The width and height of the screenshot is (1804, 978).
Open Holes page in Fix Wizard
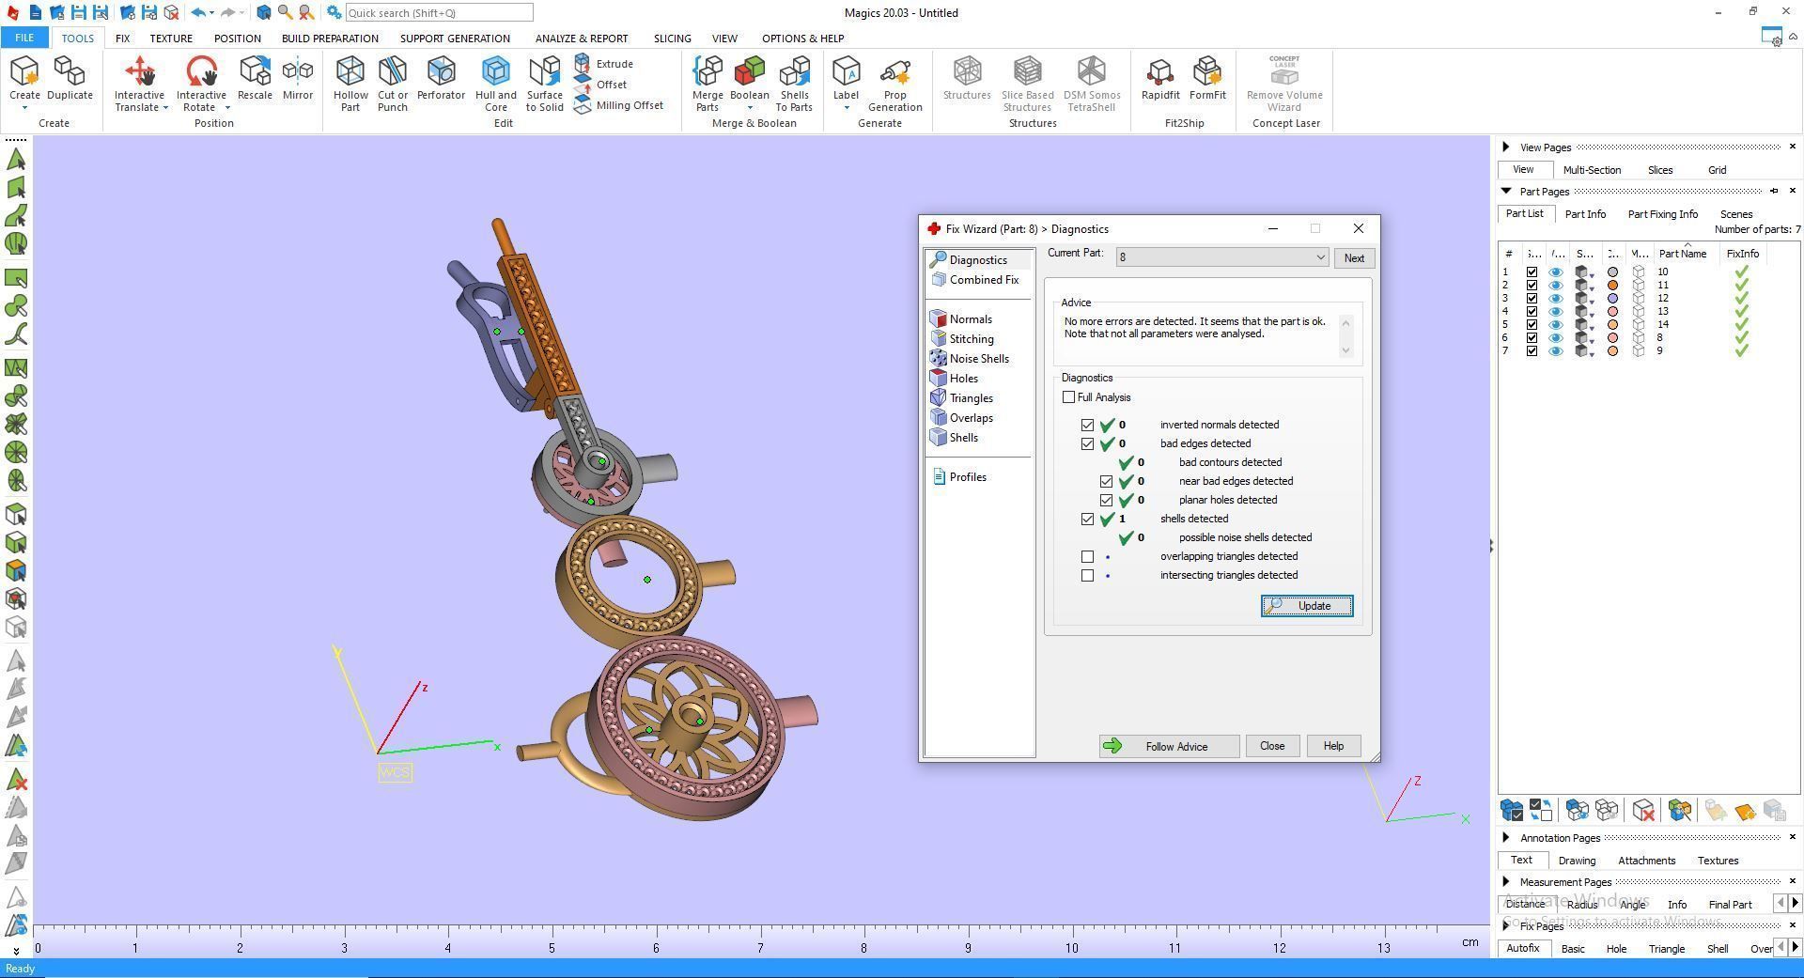(x=954, y=379)
